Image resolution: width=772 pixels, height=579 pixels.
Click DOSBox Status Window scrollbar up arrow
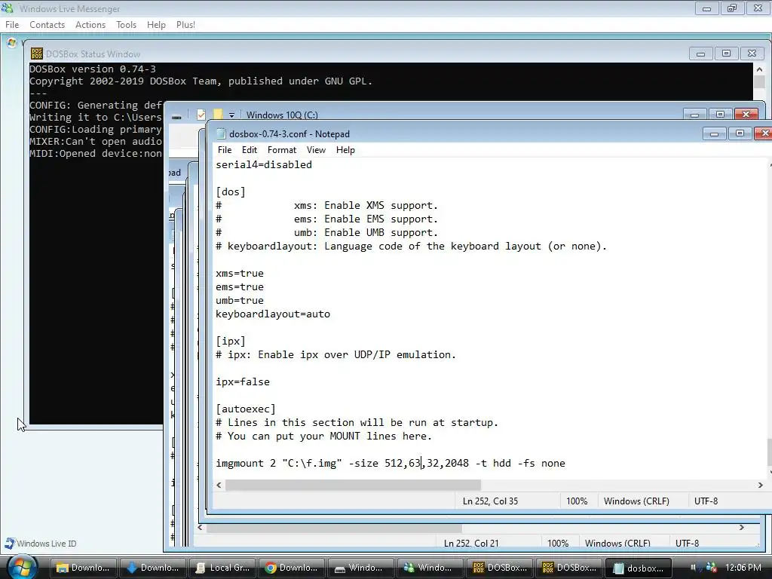click(759, 69)
